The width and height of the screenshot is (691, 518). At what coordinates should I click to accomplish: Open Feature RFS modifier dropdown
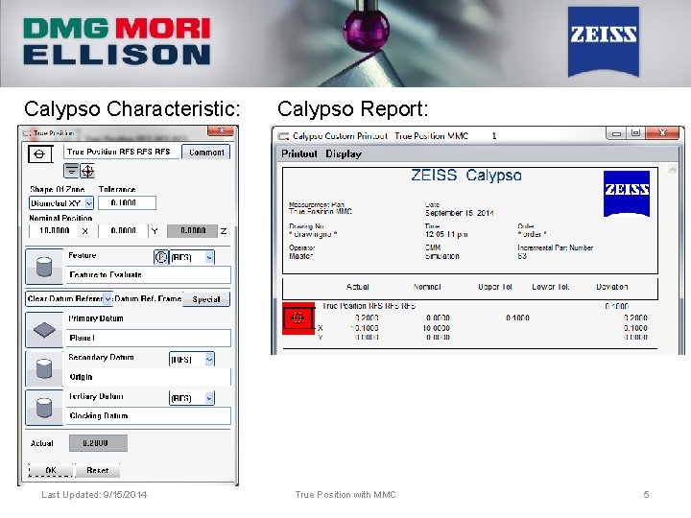coord(209,257)
